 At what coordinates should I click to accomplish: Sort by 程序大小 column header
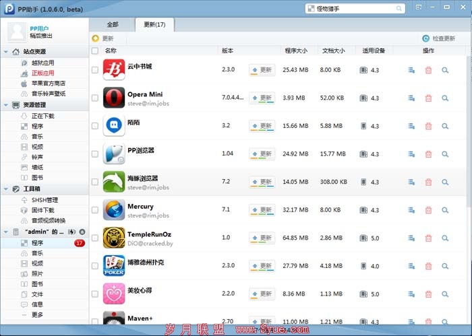[296, 51]
